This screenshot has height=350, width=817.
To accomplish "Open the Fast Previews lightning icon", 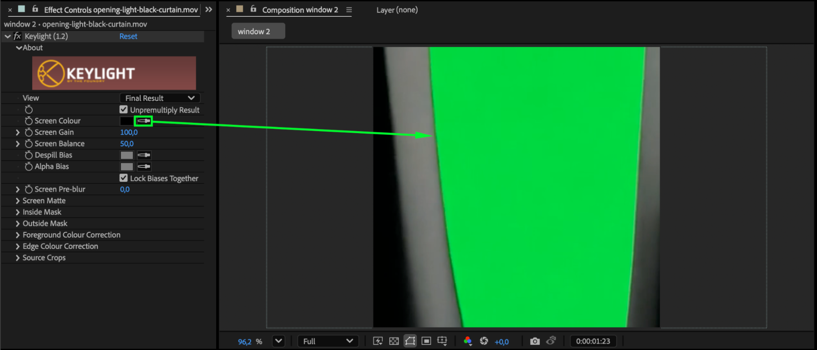I will click(x=378, y=341).
